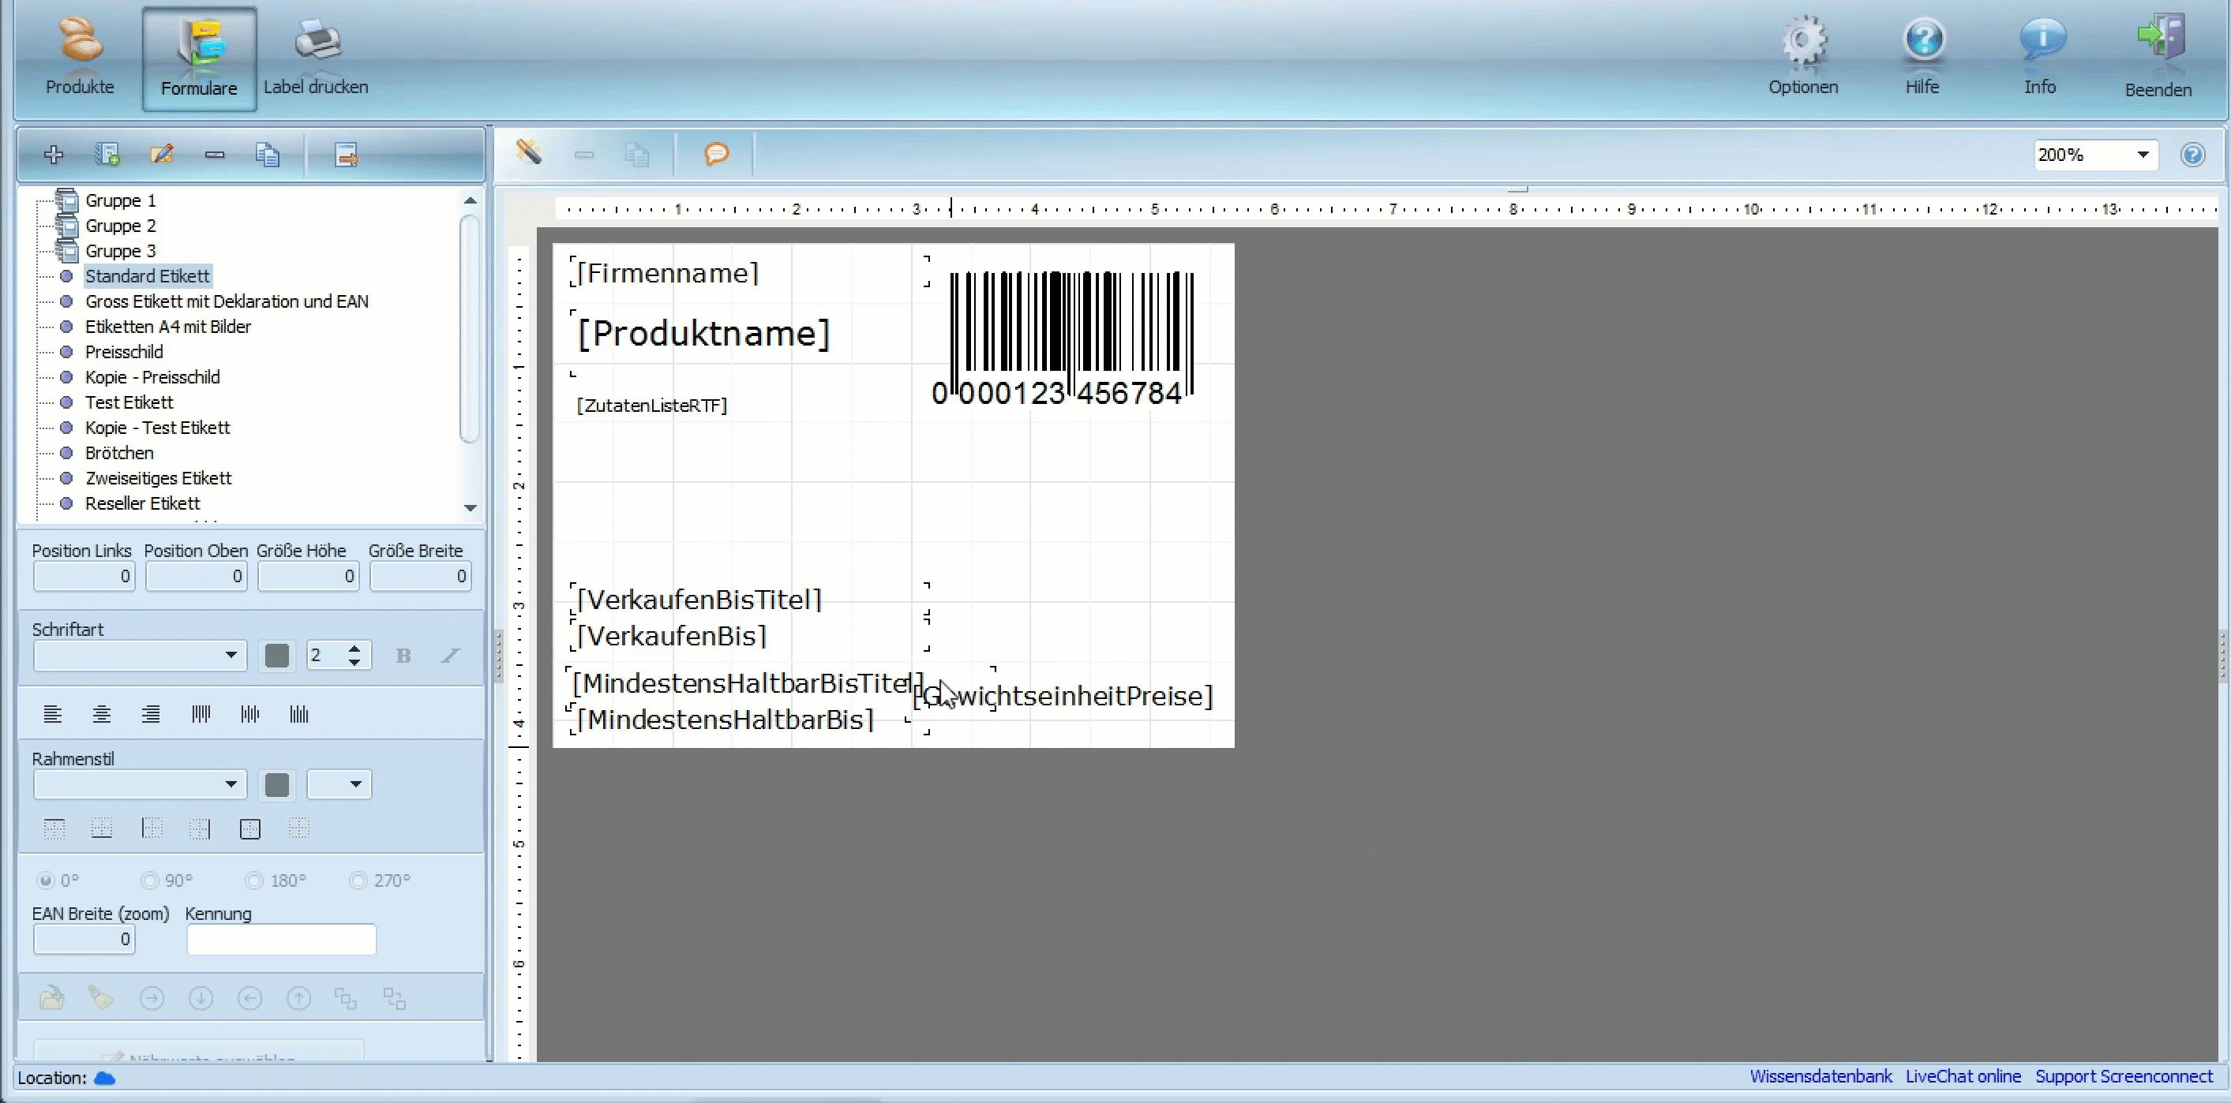Click Beenden to exit the application
The image size is (2231, 1103).
[x=2158, y=56]
